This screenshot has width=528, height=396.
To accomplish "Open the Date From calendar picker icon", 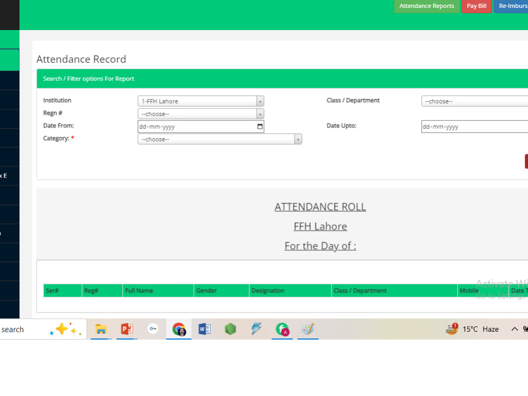I will click(x=260, y=127).
